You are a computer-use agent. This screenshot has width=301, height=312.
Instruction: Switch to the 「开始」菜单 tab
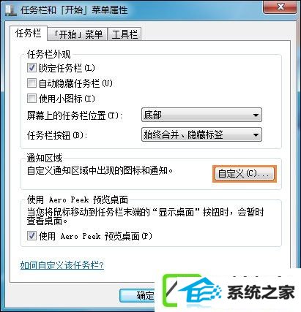tap(78, 34)
